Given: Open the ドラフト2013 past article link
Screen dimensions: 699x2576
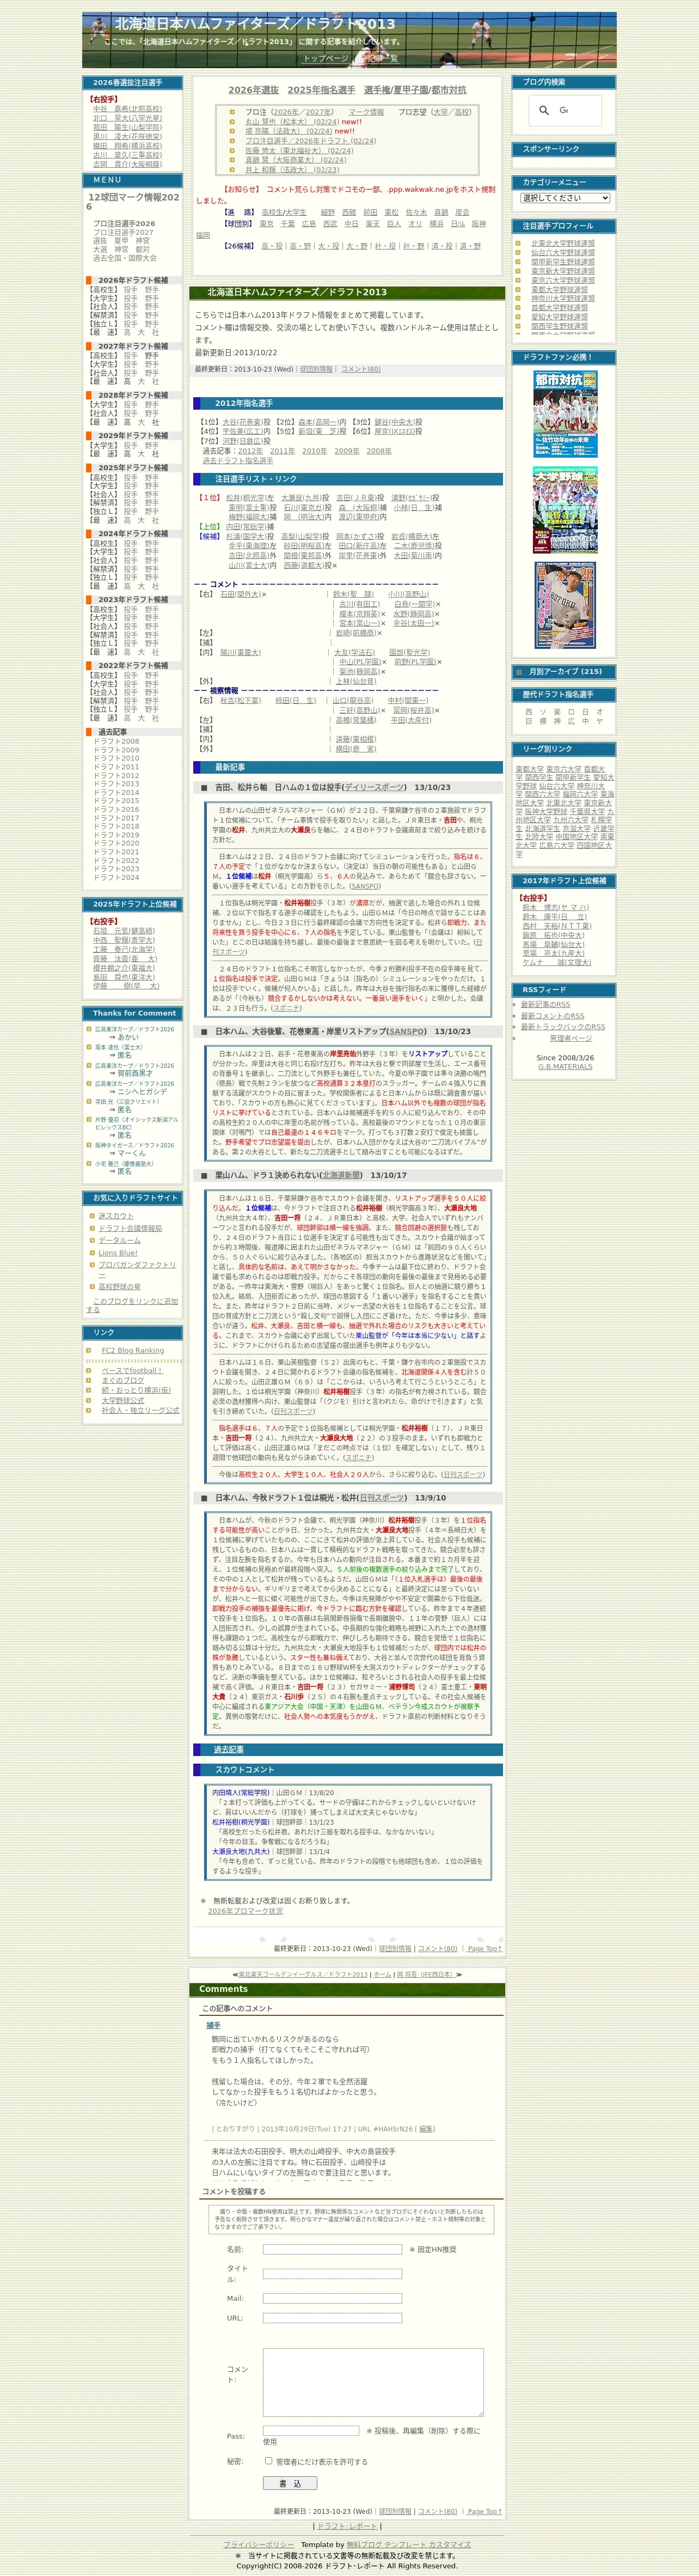Looking at the screenshot, I should point(116,784).
